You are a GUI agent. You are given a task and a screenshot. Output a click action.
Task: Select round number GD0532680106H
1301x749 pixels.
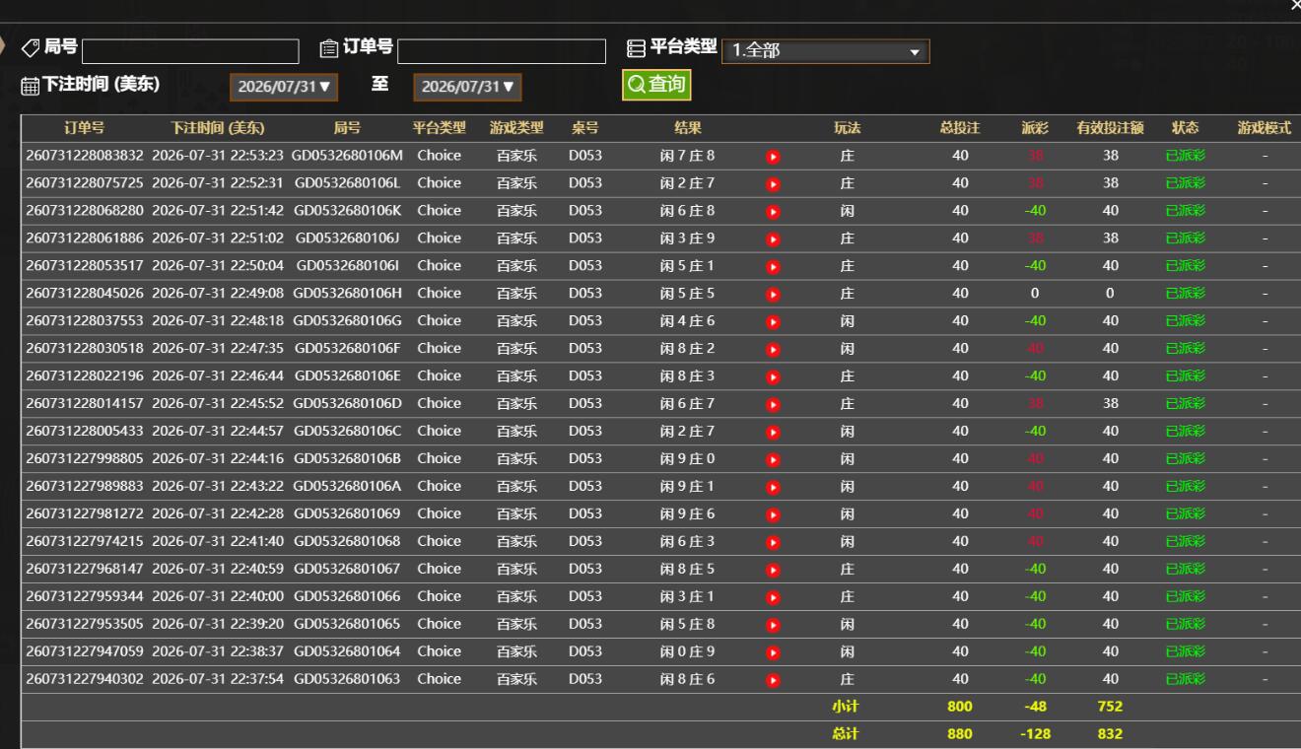[347, 294]
